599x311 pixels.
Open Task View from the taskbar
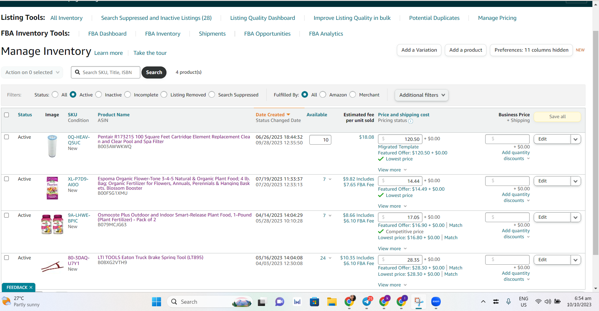pos(262,302)
